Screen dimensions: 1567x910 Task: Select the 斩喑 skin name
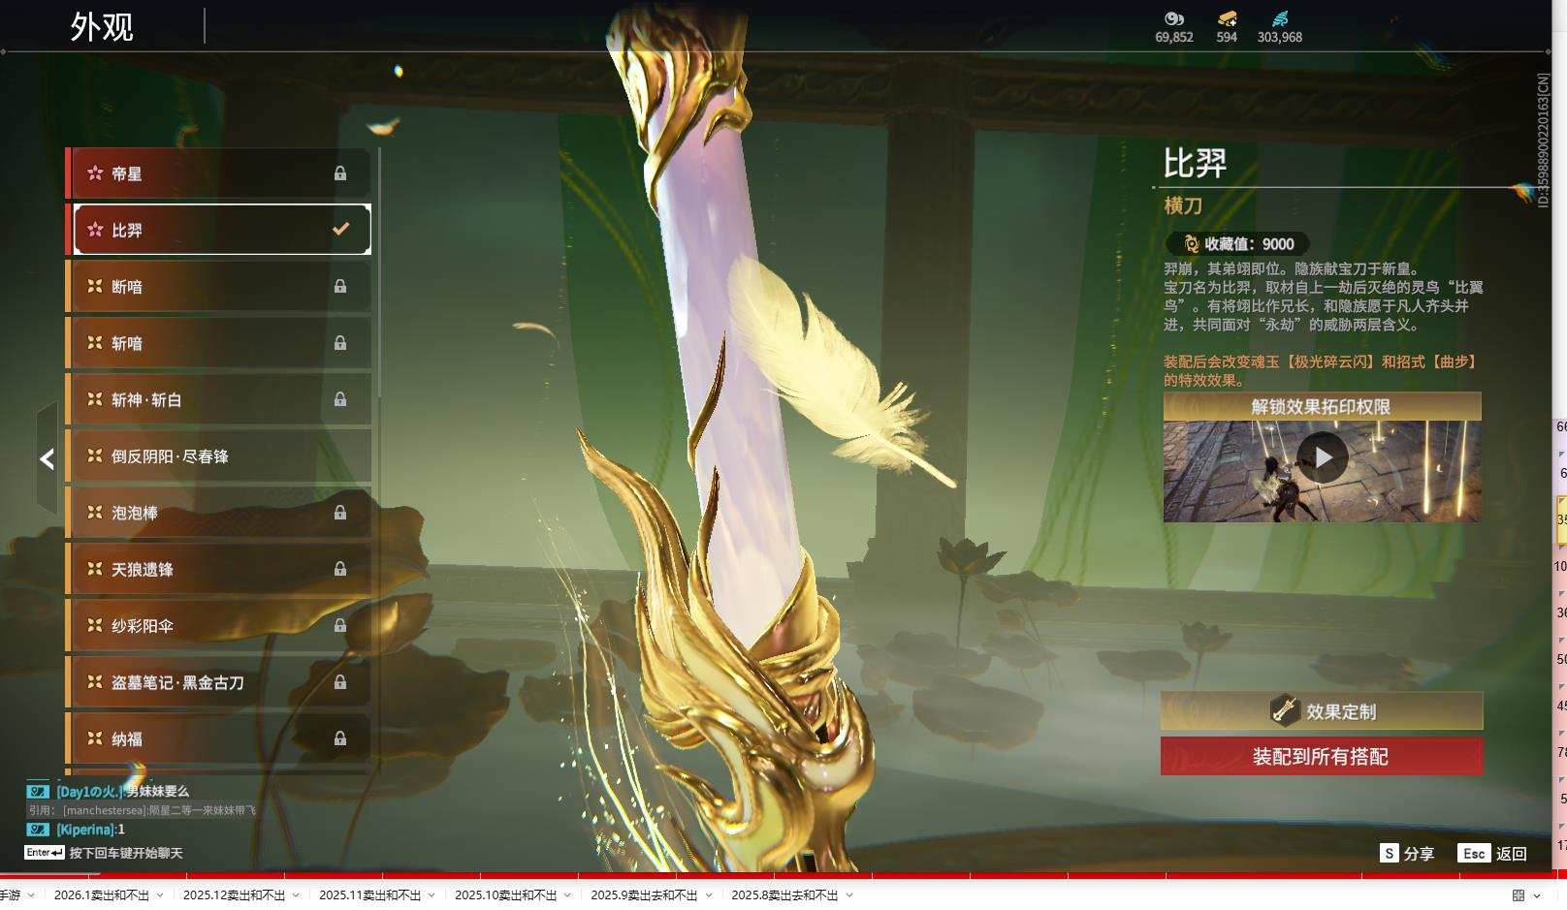click(127, 343)
